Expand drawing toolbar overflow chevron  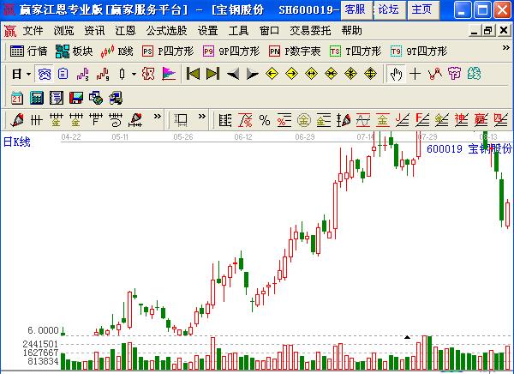[x=158, y=119]
